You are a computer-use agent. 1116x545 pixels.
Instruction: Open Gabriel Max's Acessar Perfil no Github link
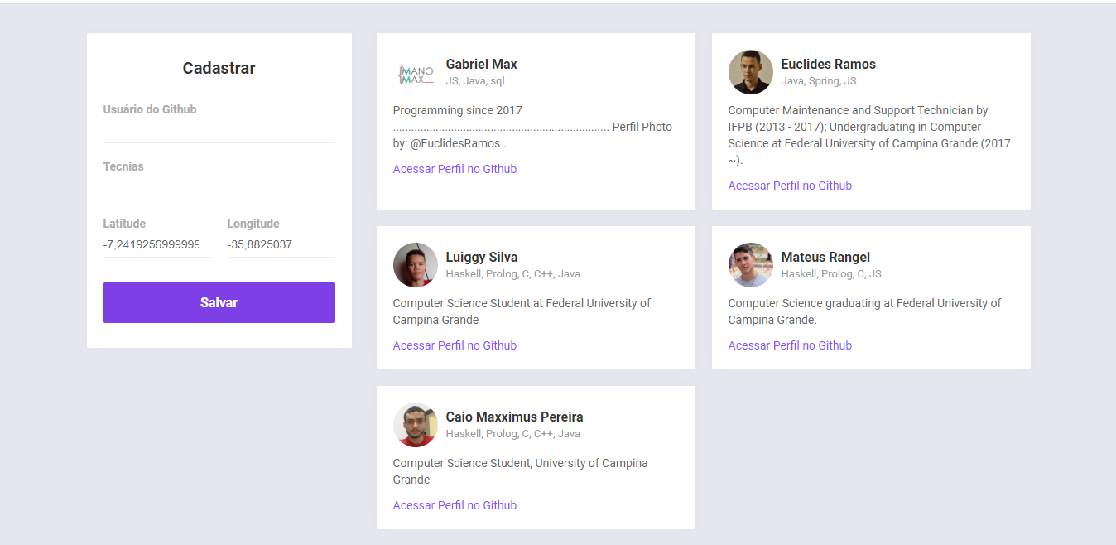pos(455,169)
